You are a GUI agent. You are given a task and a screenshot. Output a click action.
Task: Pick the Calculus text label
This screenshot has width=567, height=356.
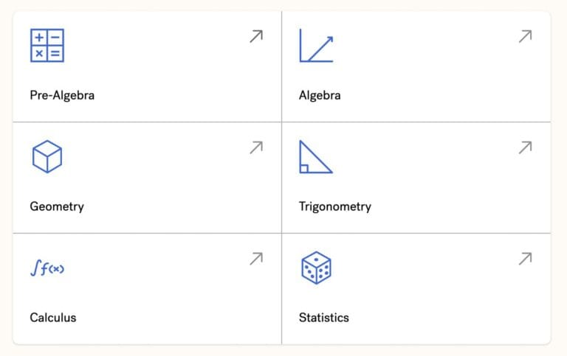point(53,318)
